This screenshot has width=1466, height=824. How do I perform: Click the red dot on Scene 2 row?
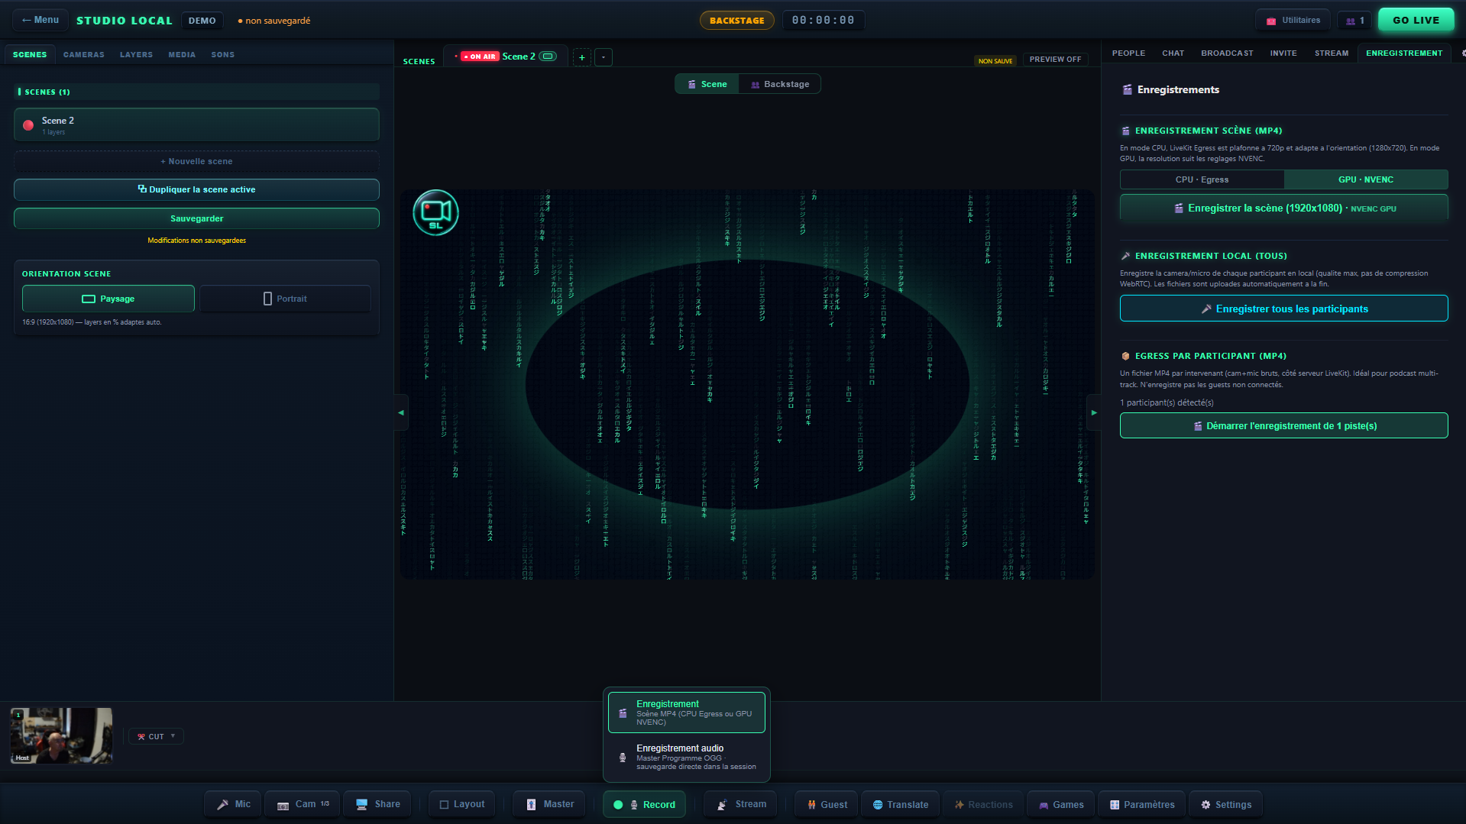click(28, 125)
